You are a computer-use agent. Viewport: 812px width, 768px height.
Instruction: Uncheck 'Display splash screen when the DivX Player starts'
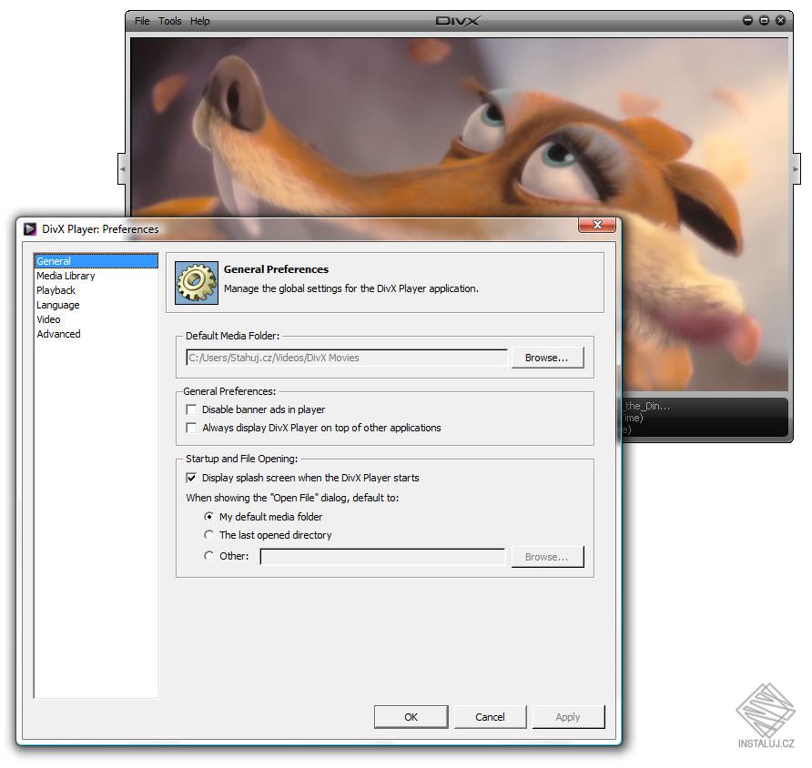(x=191, y=478)
